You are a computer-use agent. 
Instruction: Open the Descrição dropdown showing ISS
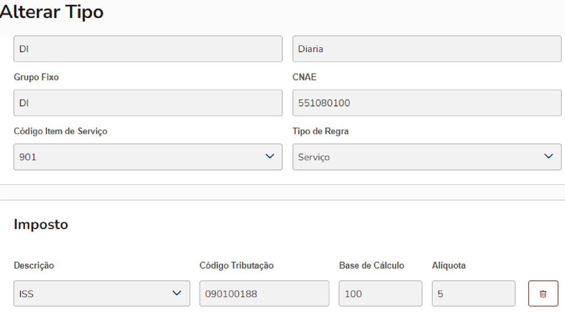pos(102,293)
